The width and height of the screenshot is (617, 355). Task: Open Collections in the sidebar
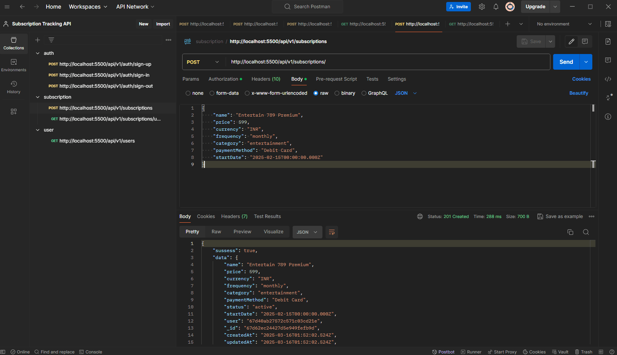click(x=14, y=43)
